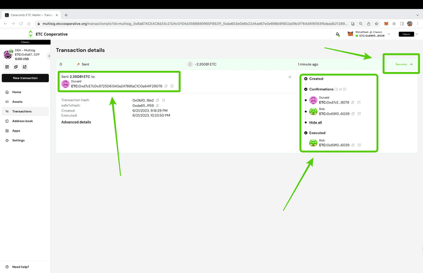Open Settings in the sidebar
Image resolution: width=423 pixels, height=273 pixels.
pos(18,140)
